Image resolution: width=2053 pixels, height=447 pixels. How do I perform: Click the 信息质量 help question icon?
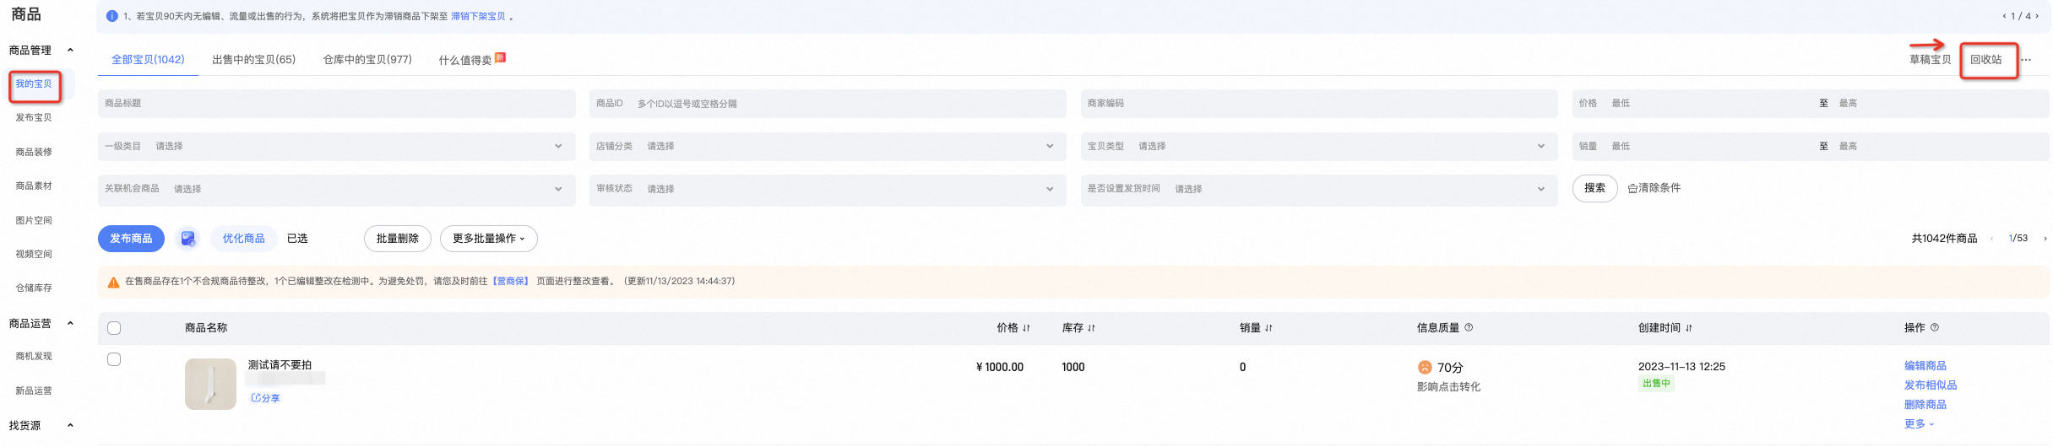(x=1469, y=327)
